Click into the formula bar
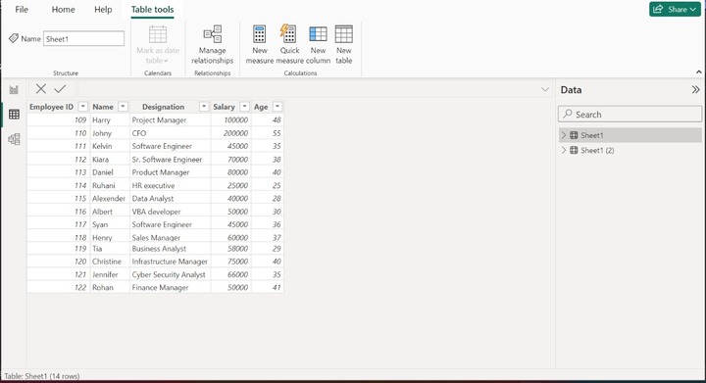 tap(309, 89)
